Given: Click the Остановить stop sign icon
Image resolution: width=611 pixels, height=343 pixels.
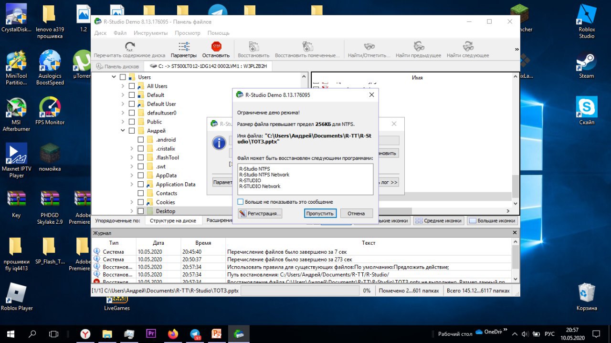Looking at the screenshot, I should pyautogui.click(x=216, y=46).
